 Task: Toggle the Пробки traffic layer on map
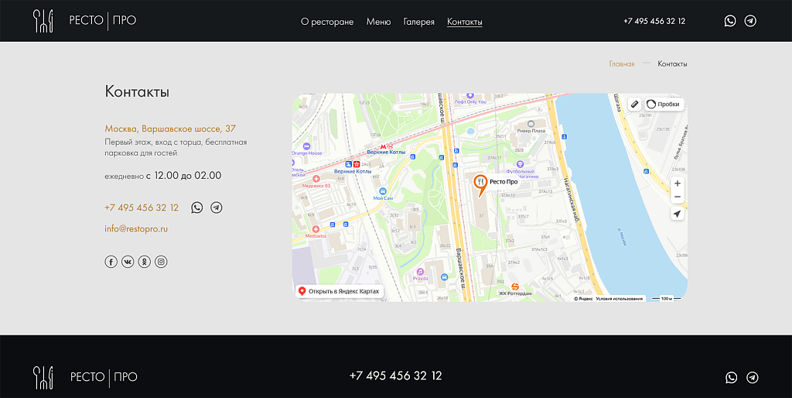(664, 104)
